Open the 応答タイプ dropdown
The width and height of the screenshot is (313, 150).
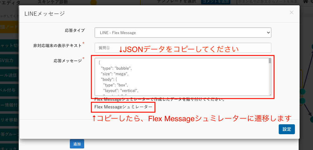[x=183, y=33]
